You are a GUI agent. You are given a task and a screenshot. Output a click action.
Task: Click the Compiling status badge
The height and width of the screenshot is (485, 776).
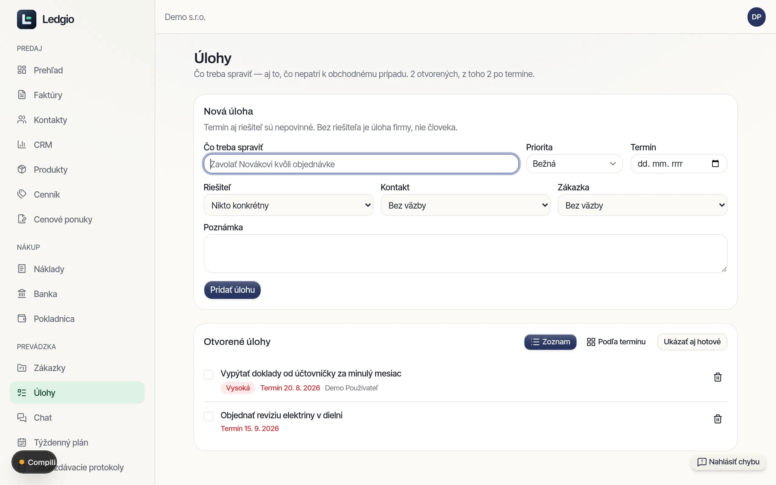click(34, 462)
